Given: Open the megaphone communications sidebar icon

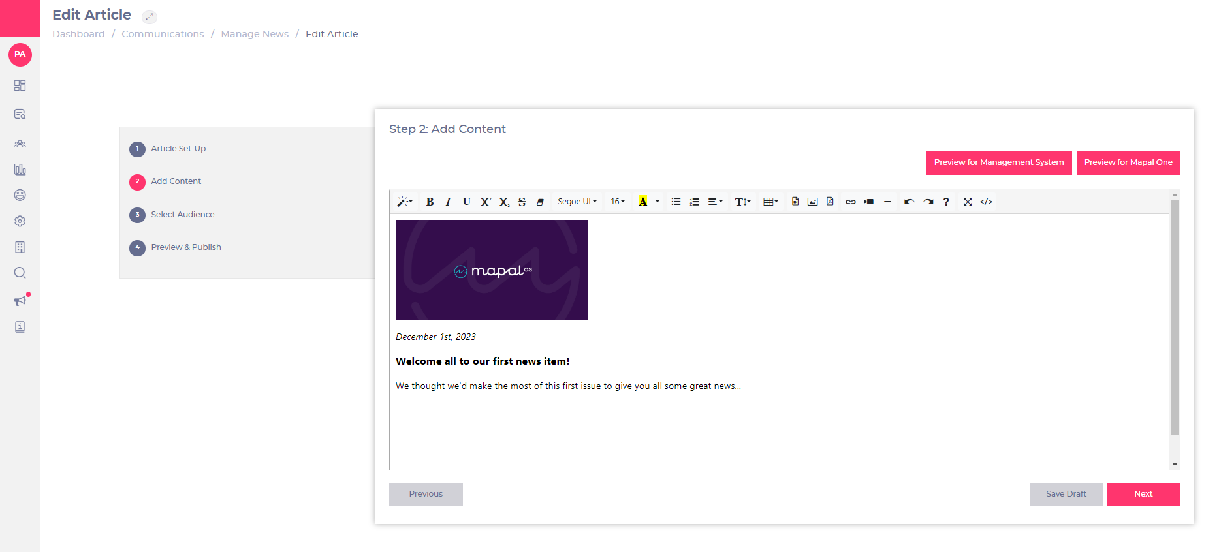Looking at the screenshot, I should (20, 301).
